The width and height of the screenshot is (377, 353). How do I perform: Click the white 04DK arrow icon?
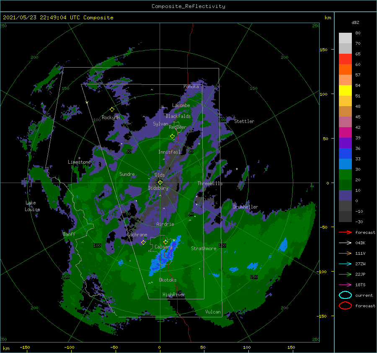click(x=345, y=243)
